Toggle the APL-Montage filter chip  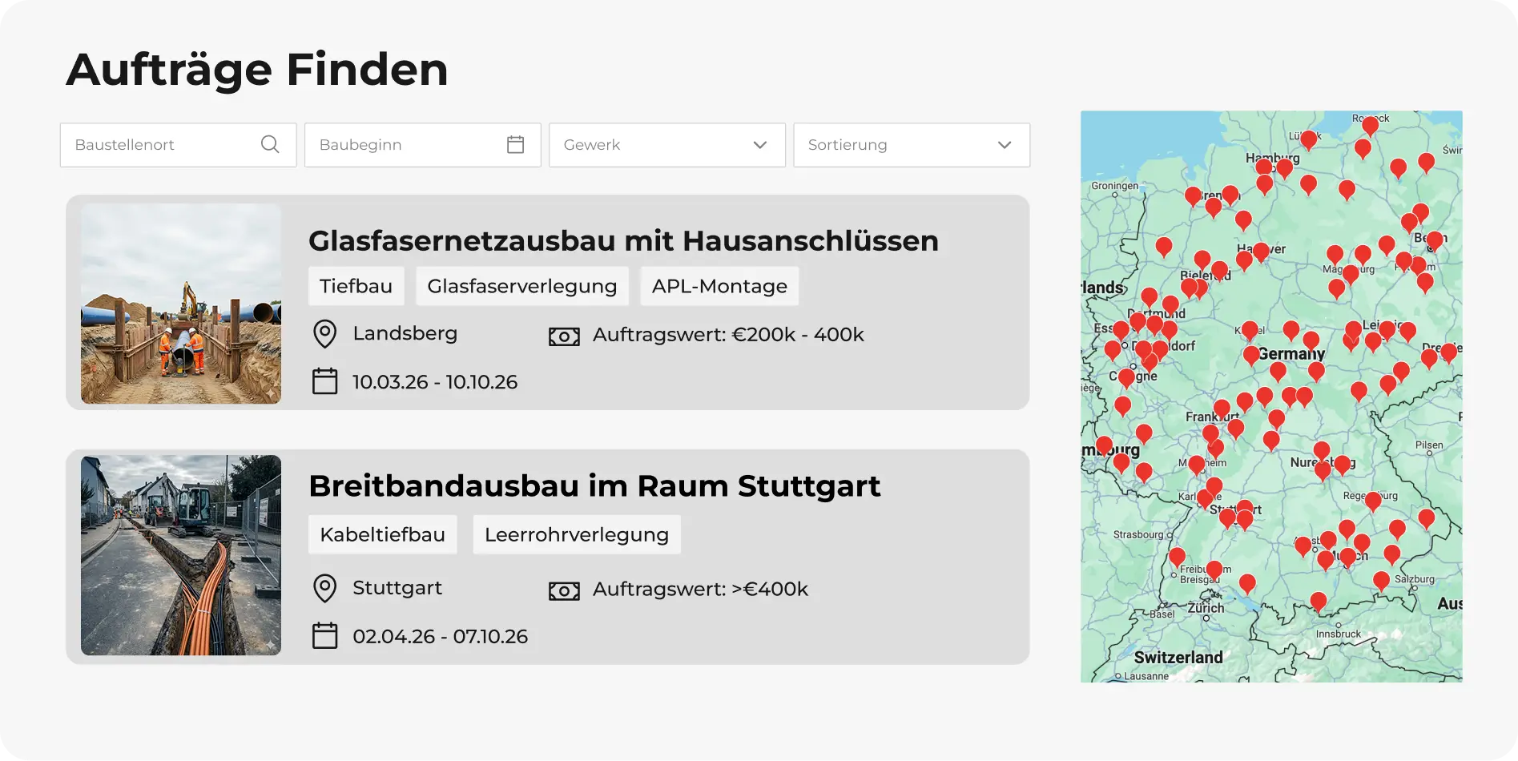coord(719,286)
